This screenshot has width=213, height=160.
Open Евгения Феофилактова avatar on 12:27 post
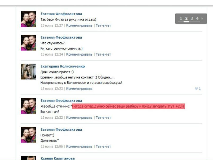point(29,19)
